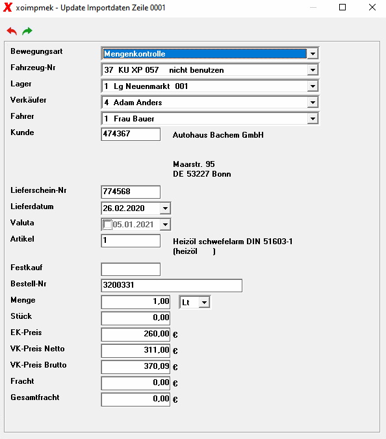Click the red undo arrow icon
The width and height of the screenshot is (386, 439).
tap(12, 31)
